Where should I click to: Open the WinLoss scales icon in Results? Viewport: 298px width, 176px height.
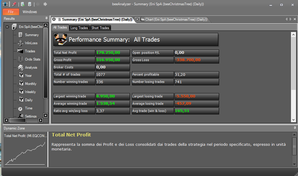20,43
